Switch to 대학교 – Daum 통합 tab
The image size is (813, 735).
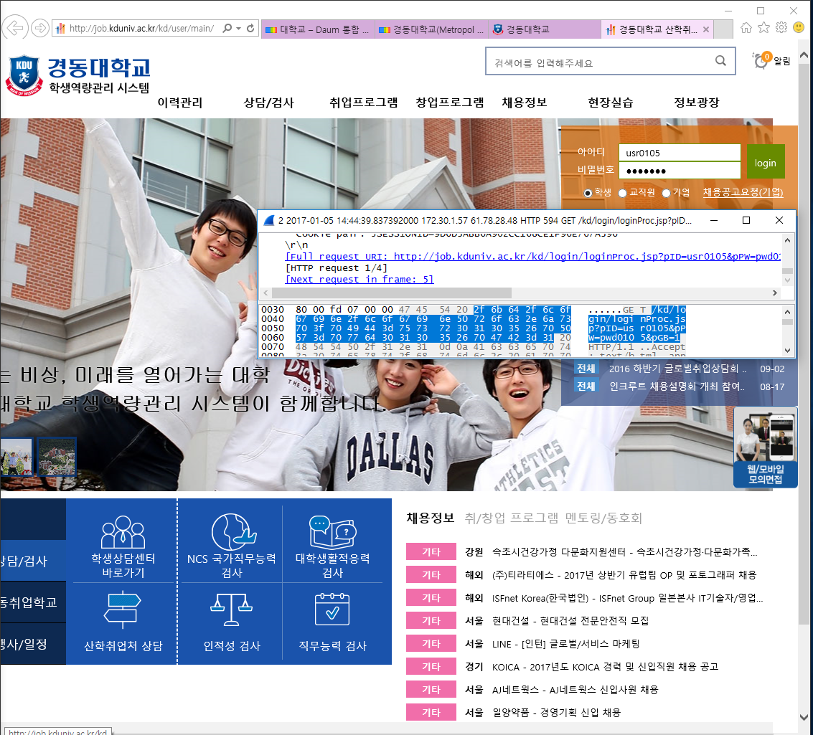318,29
